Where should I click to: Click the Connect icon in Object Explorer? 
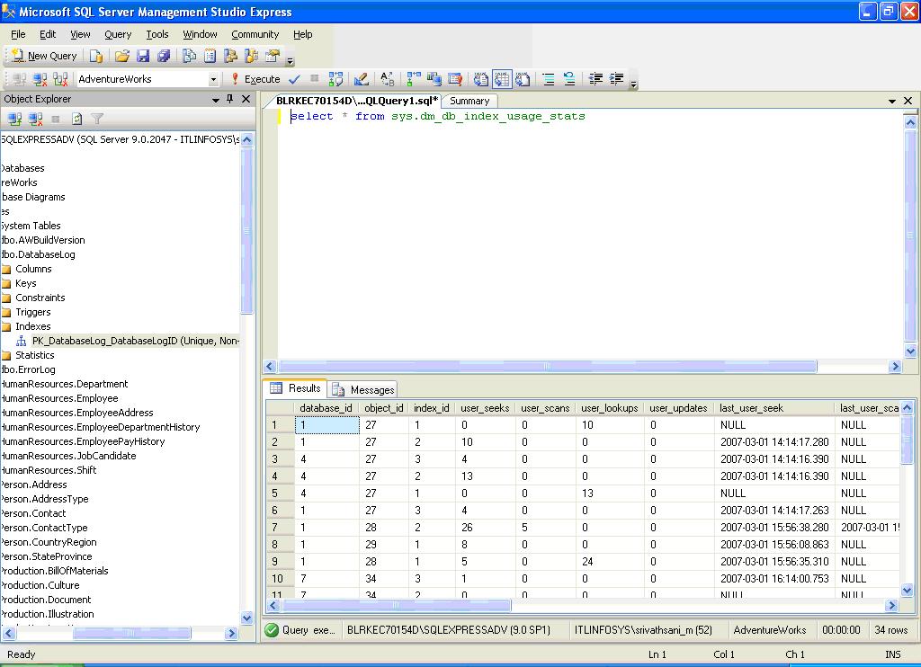(14, 119)
